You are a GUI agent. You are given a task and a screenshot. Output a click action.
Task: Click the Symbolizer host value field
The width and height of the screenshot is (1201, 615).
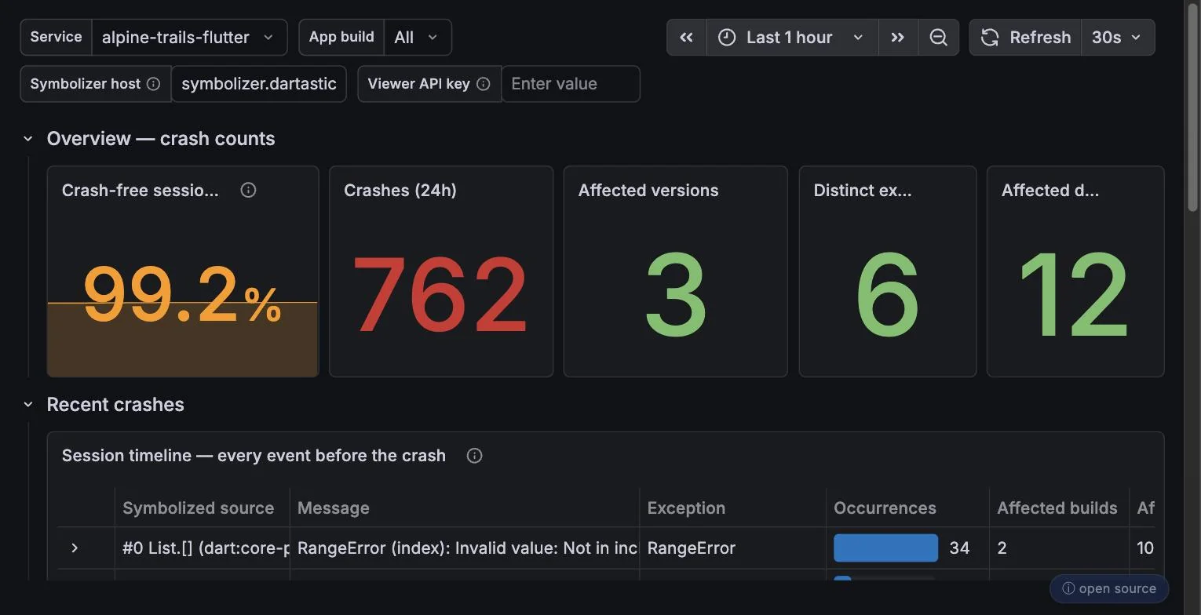259,84
